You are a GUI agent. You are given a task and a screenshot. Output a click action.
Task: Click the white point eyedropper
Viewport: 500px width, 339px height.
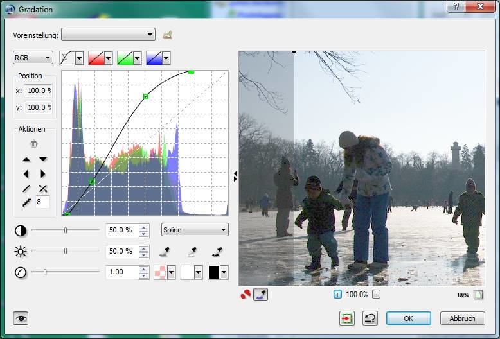(x=218, y=251)
